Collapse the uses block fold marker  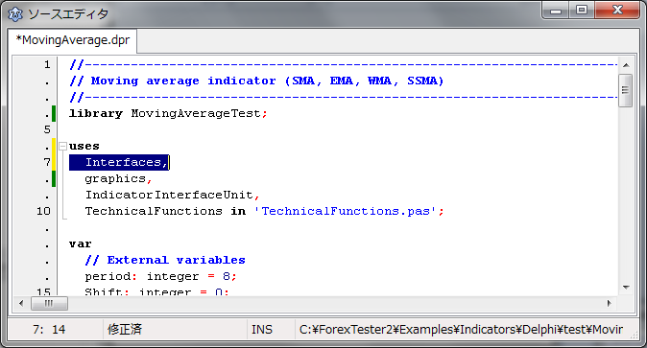pos(63,146)
